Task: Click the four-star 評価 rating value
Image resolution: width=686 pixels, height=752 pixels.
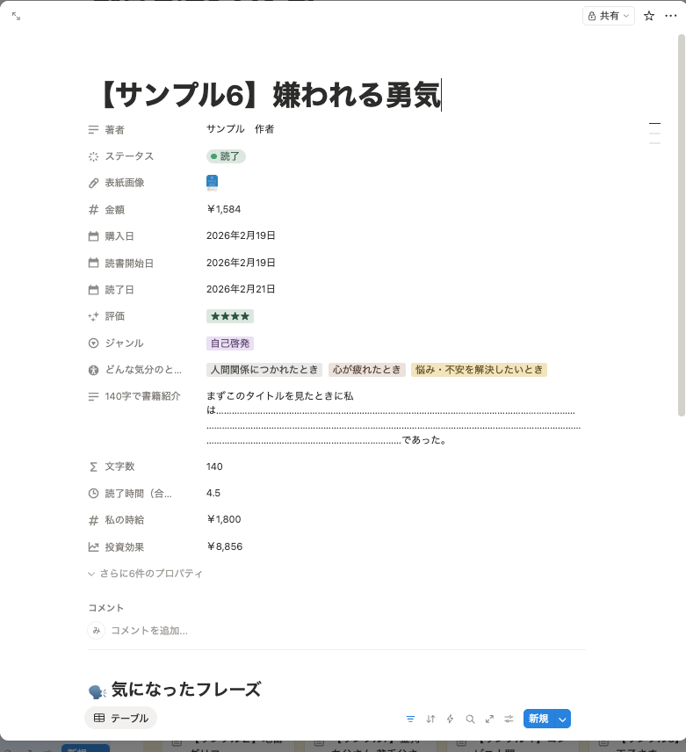Action: tap(230, 316)
